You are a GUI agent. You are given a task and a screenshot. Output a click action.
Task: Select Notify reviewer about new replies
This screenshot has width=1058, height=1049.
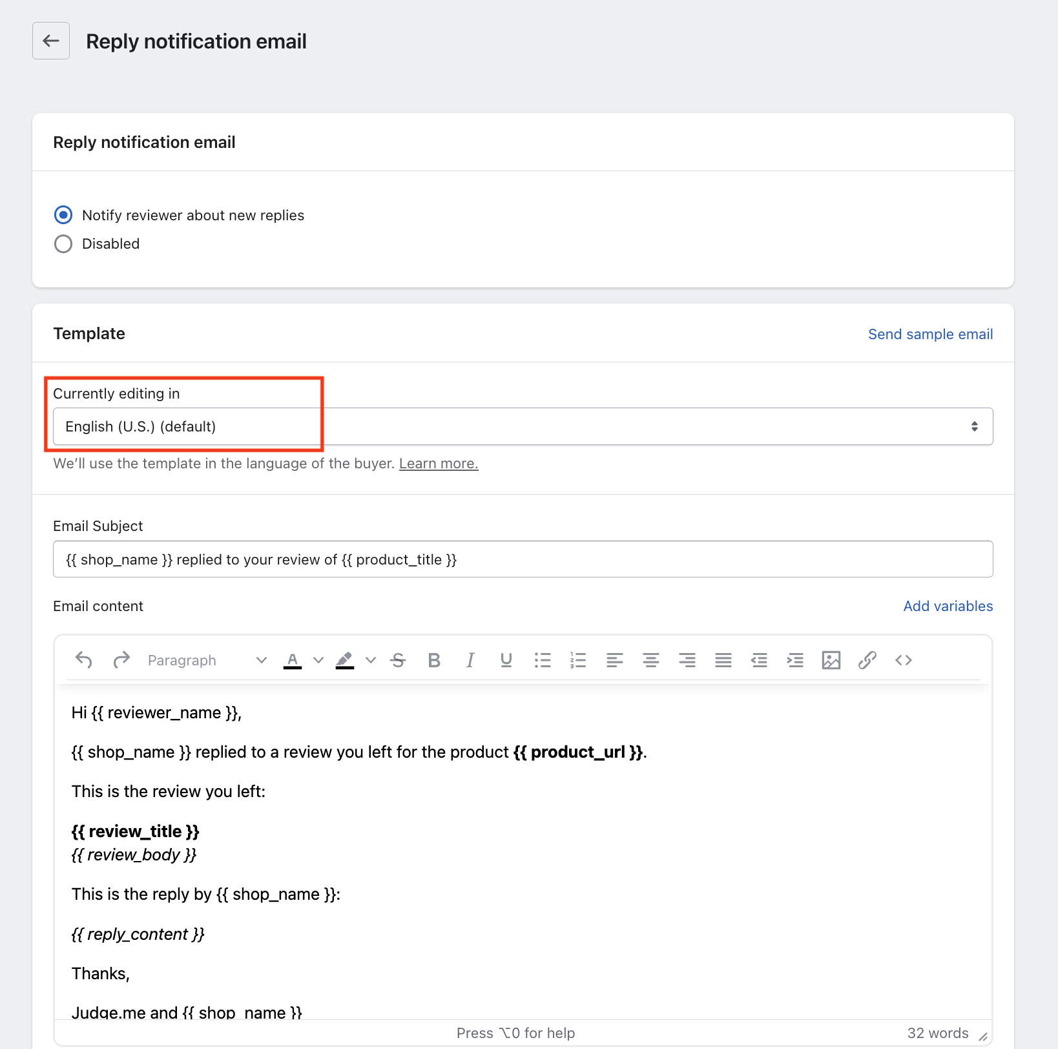pyautogui.click(x=63, y=215)
